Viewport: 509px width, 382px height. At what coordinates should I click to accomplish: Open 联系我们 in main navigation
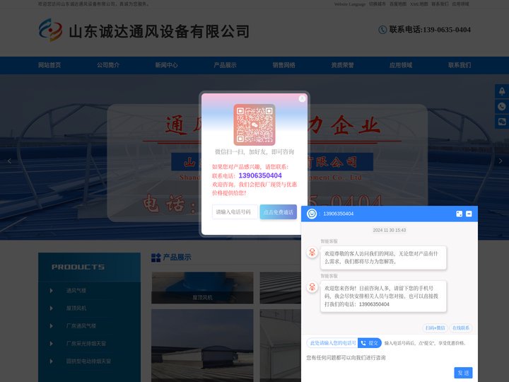click(x=460, y=65)
